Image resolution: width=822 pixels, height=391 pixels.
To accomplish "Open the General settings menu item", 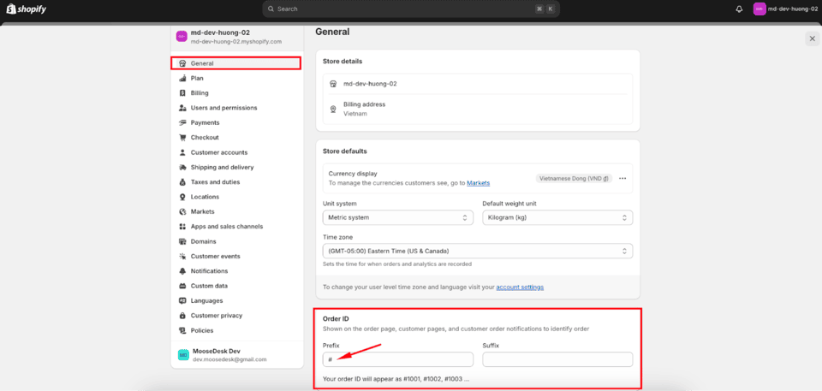I will 236,63.
